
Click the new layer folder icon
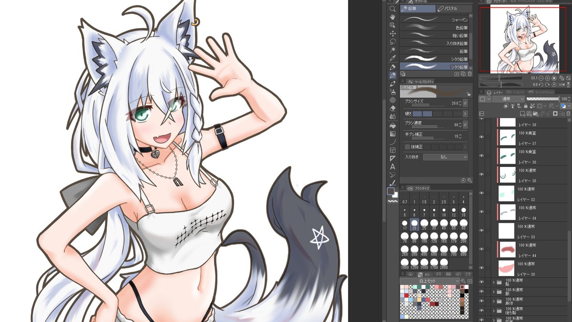tap(536, 114)
